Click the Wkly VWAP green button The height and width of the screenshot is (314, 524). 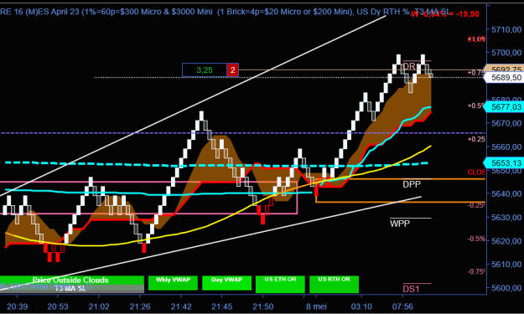click(173, 283)
